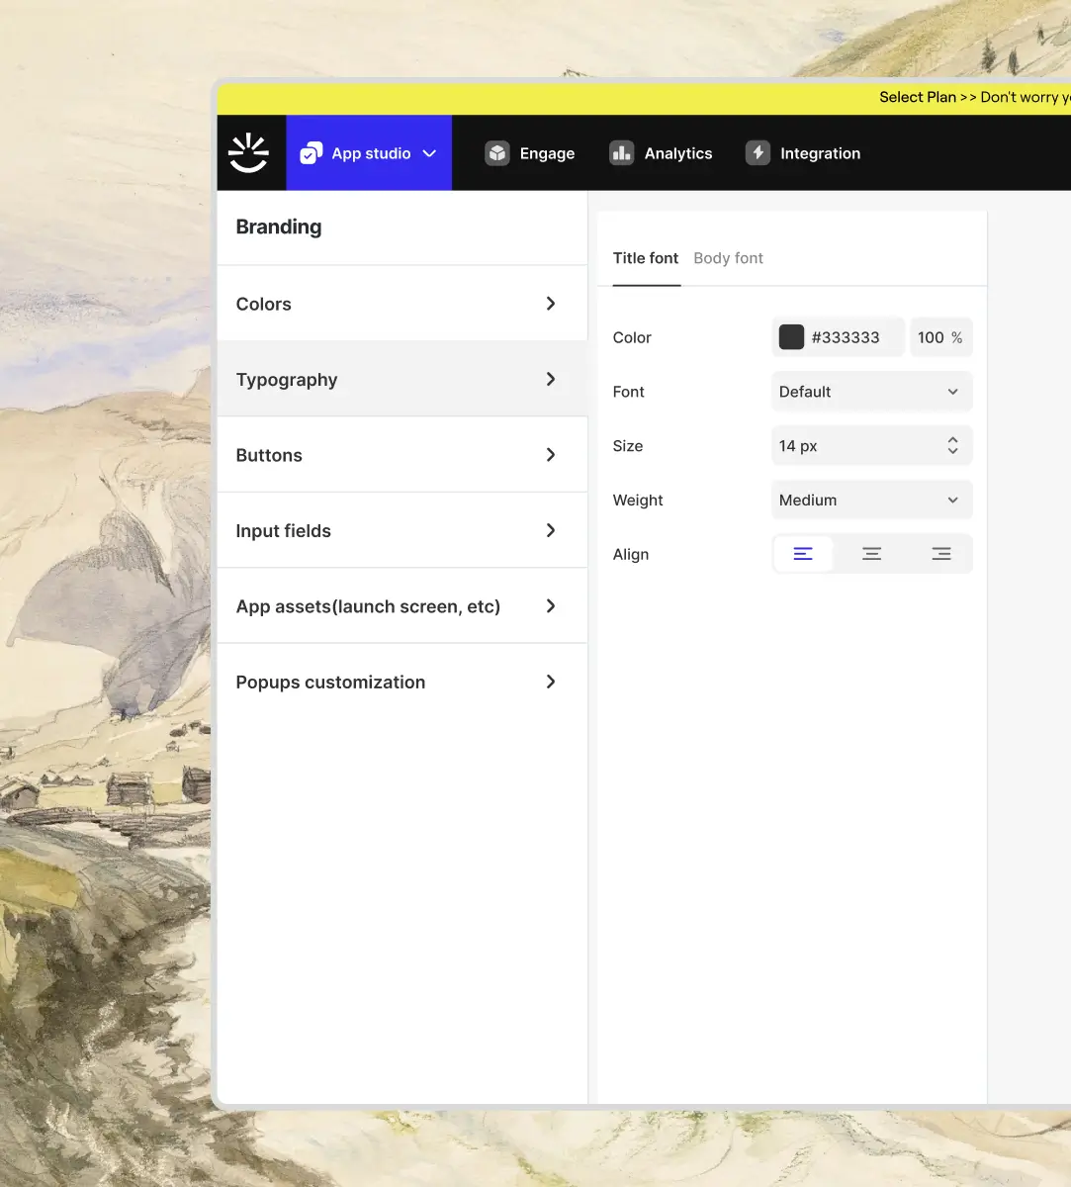Click the #333333 hex color field
The height and width of the screenshot is (1187, 1071).
(839, 337)
